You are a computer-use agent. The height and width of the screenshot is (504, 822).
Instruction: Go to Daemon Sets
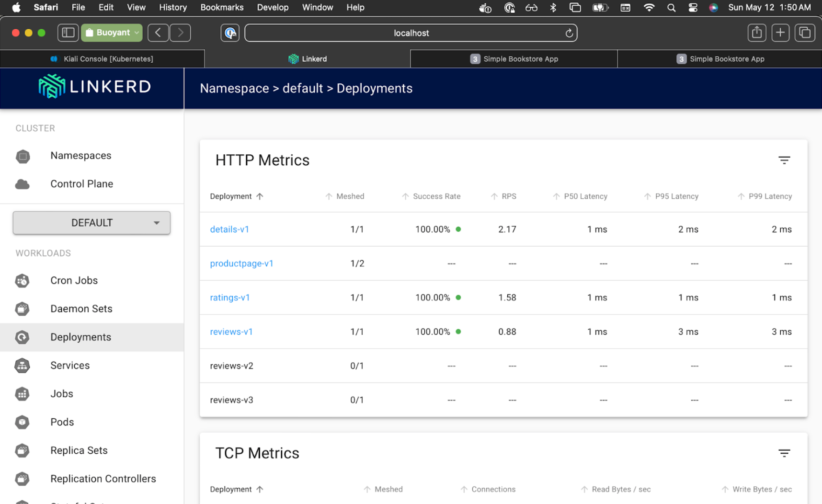click(81, 309)
